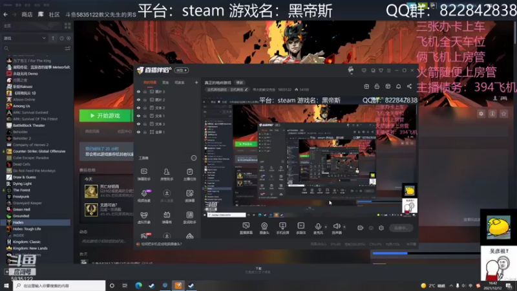Open the 虚拟形象 tool
The height and width of the screenshot is (291, 517).
144,217
